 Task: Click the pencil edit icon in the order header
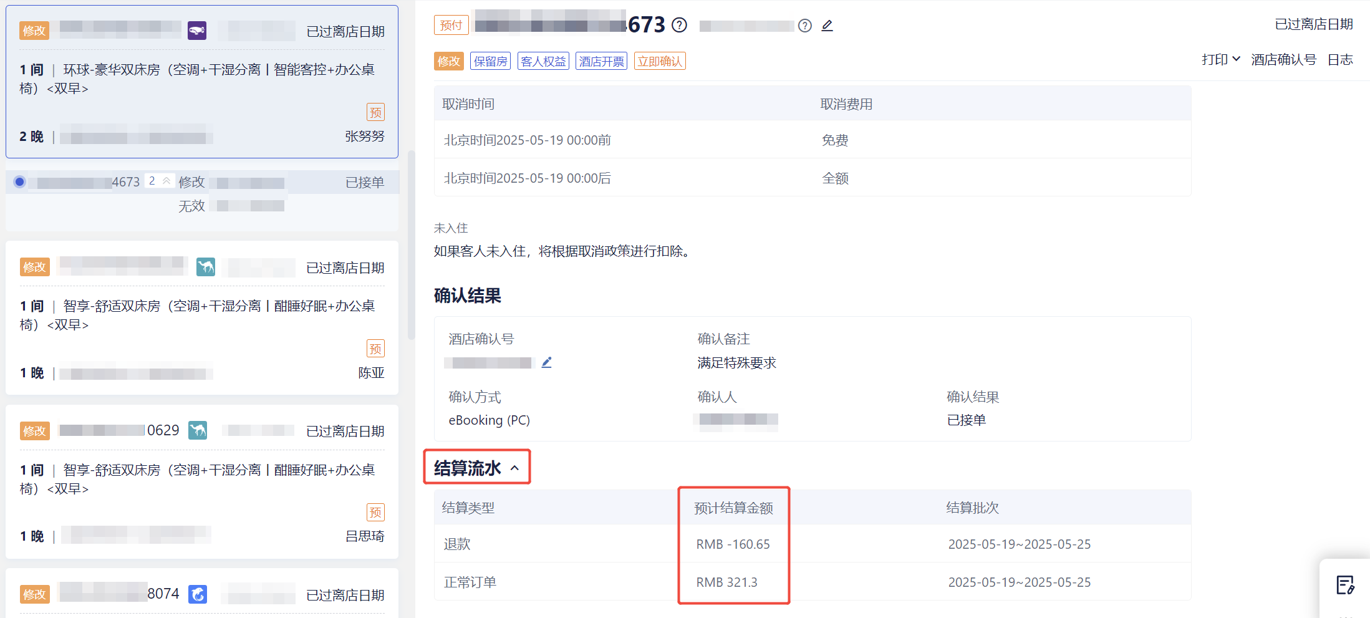click(x=827, y=26)
